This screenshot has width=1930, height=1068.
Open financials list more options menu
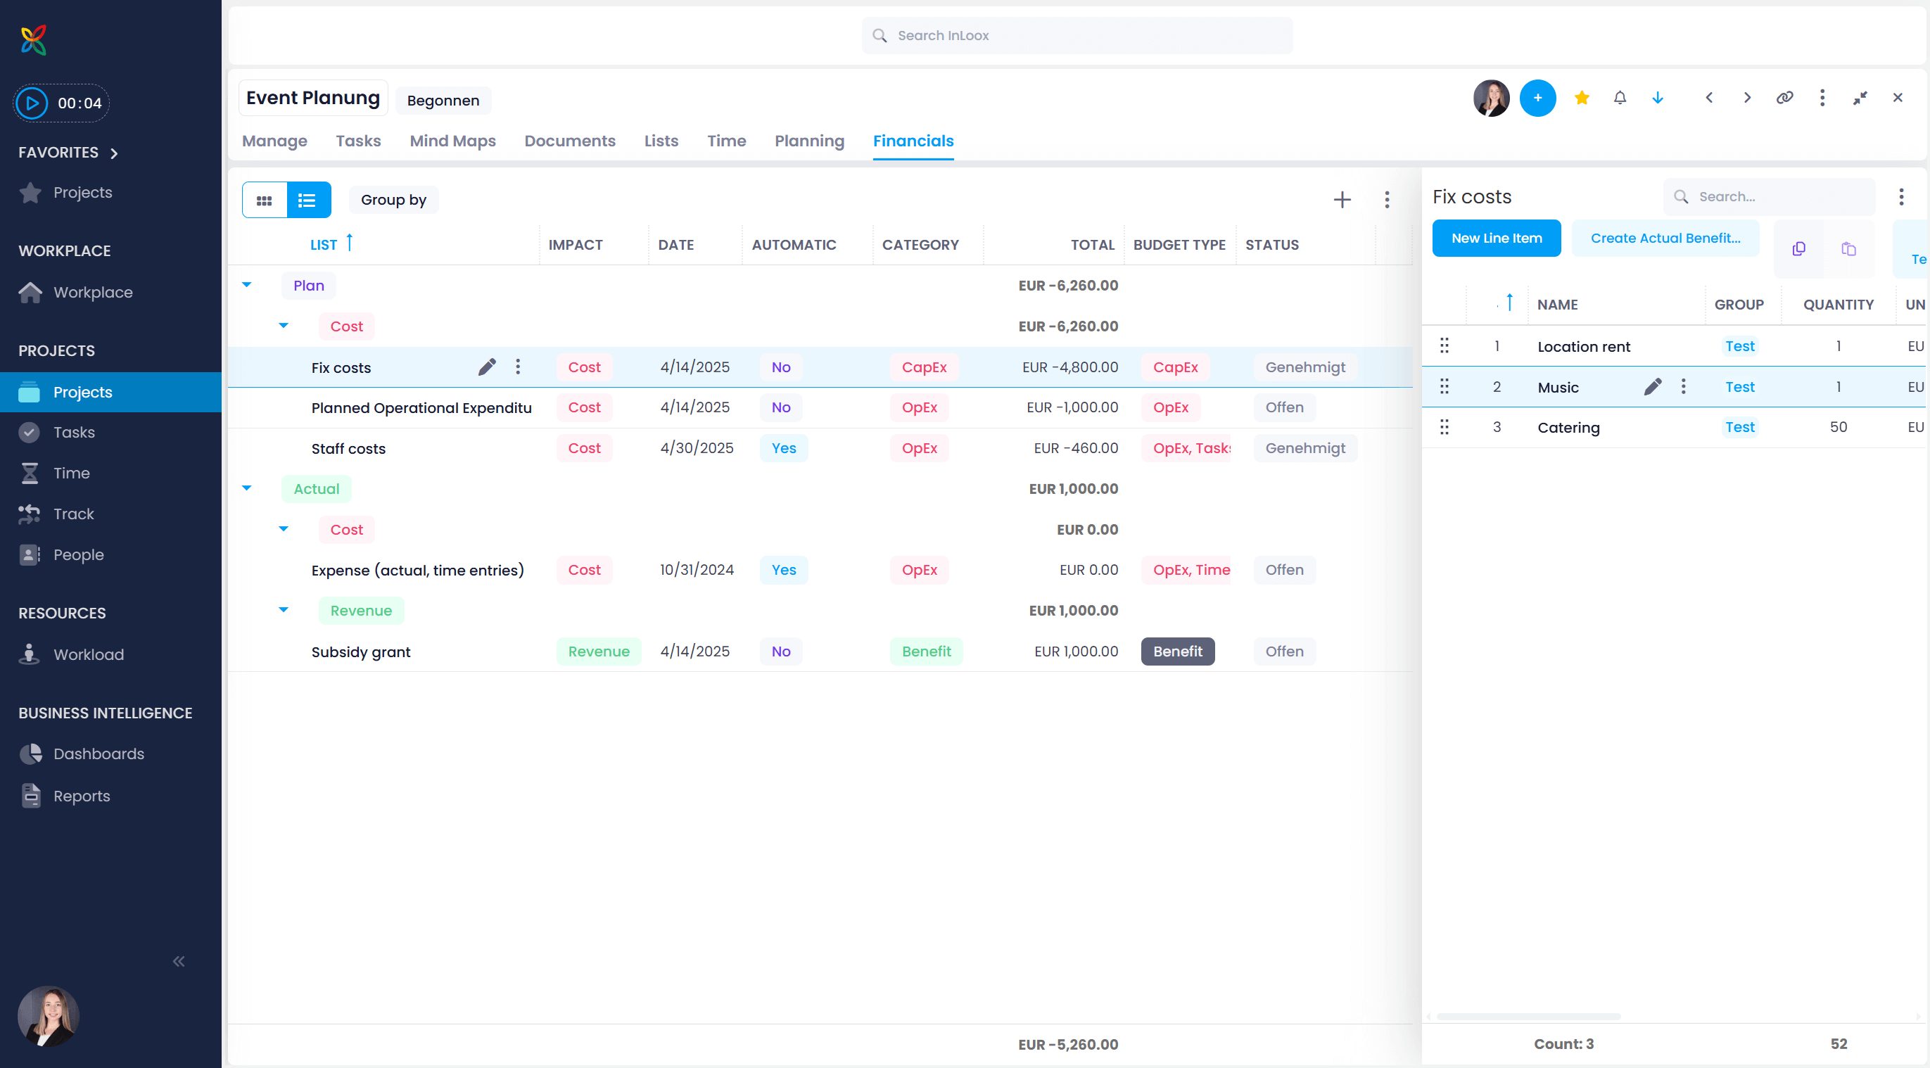[1387, 200]
